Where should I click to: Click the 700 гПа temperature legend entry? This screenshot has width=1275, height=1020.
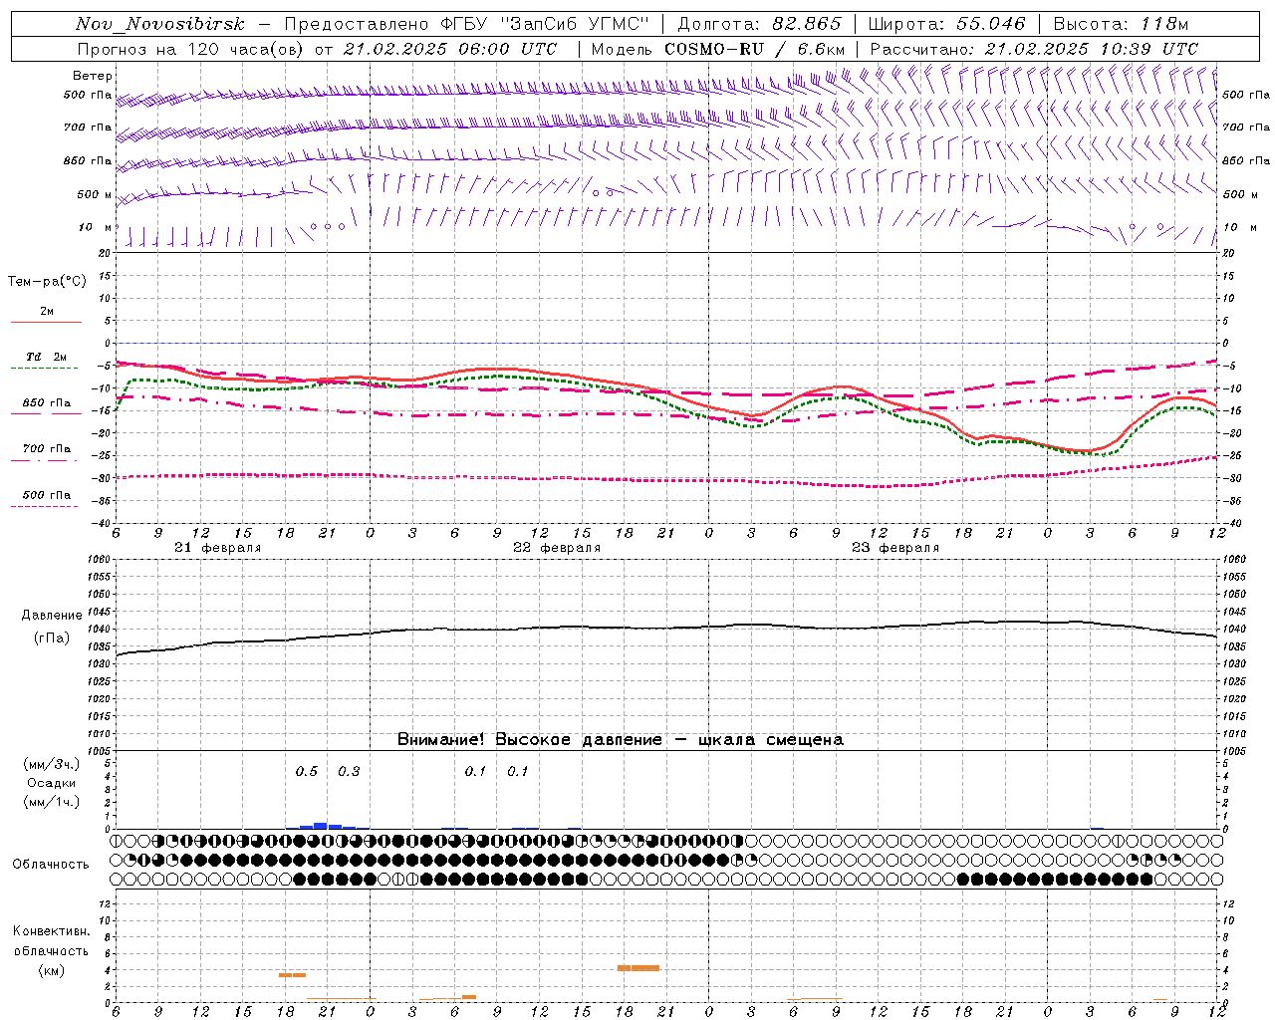click(x=46, y=449)
